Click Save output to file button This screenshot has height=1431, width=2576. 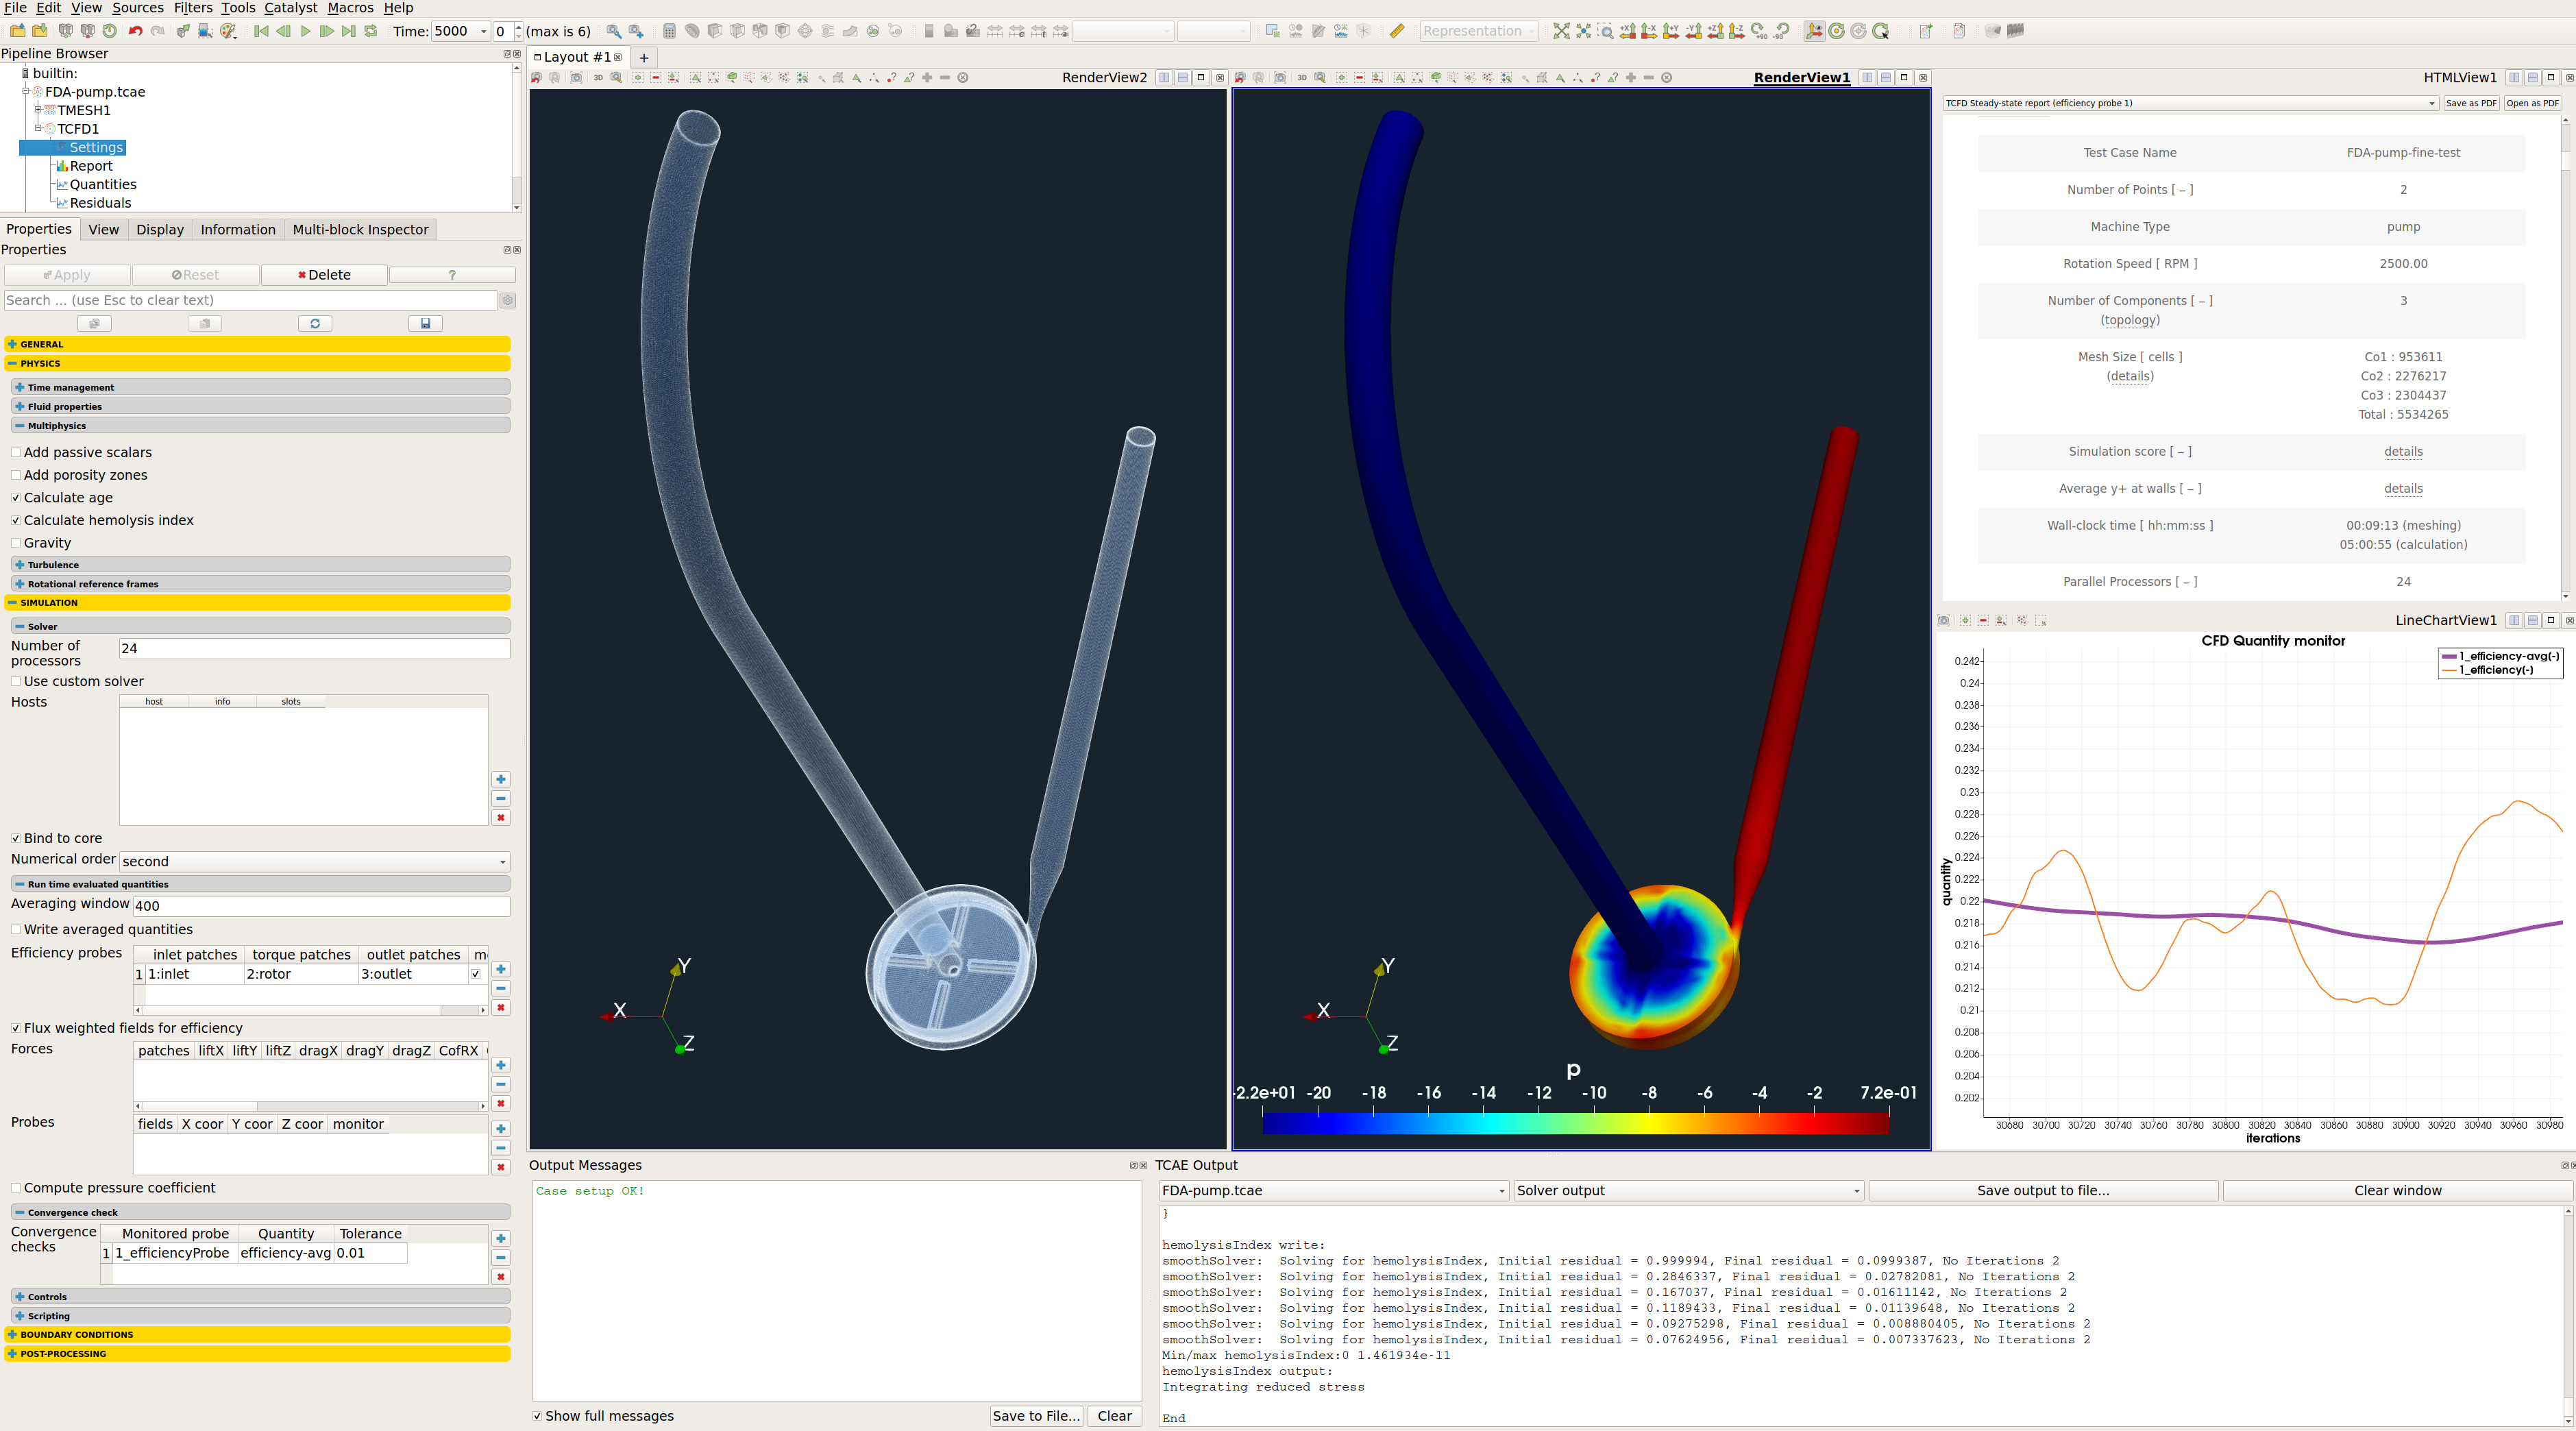(x=2042, y=1190)
